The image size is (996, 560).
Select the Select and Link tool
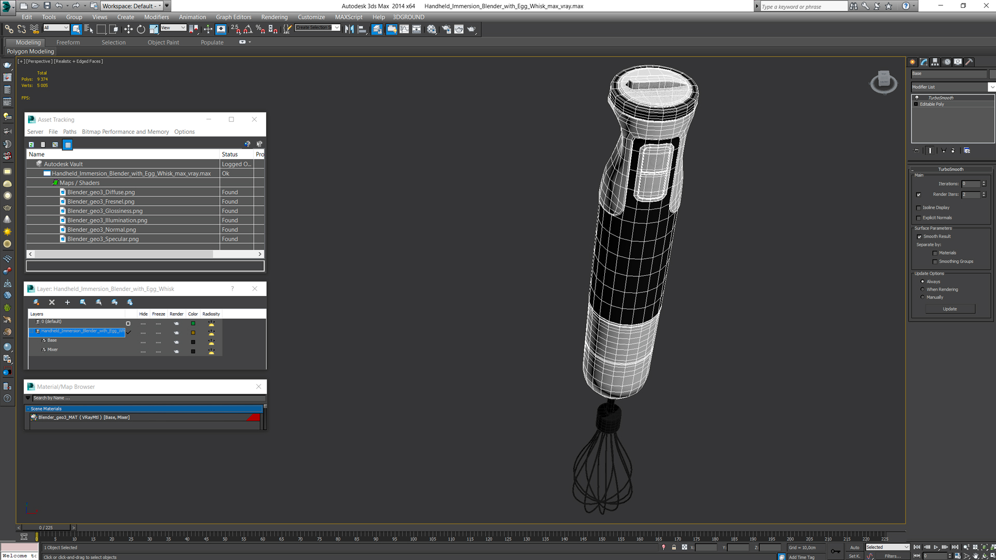pos(9,29)
